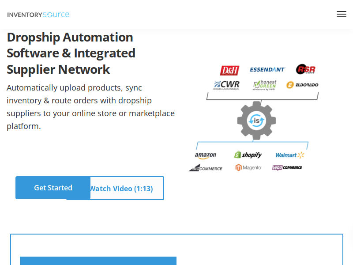The width and height of the screenshot is (353, 265).
Task: Open the hamburger navigation menu
Action: tap(341, 14)
